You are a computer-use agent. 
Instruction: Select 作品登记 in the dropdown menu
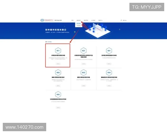pyautogui.click(x=79, y=26)
